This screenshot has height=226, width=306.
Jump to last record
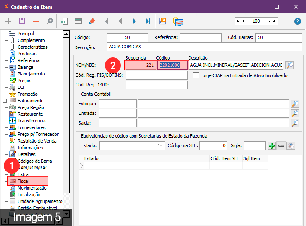point(148,21)
